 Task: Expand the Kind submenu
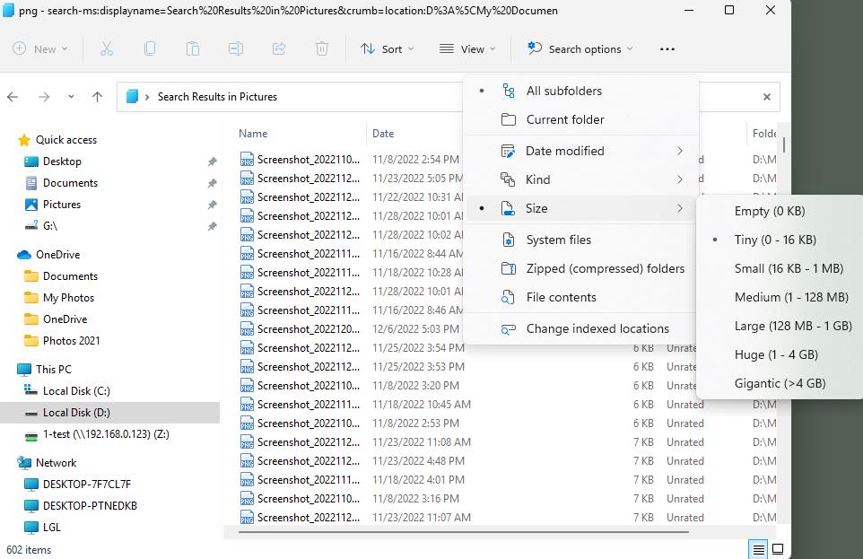point(538,179)
